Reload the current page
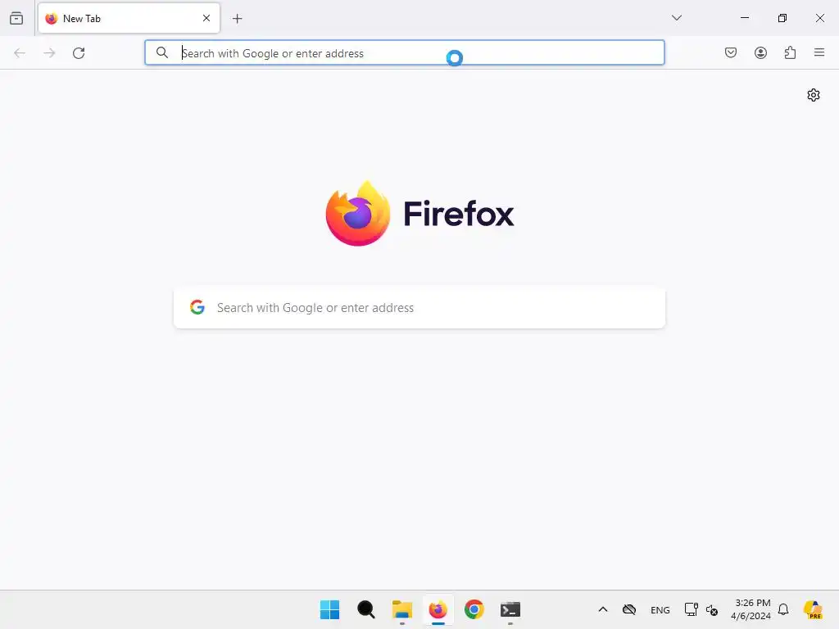Screen dimensions: 839x629 [x=79, y=53]
